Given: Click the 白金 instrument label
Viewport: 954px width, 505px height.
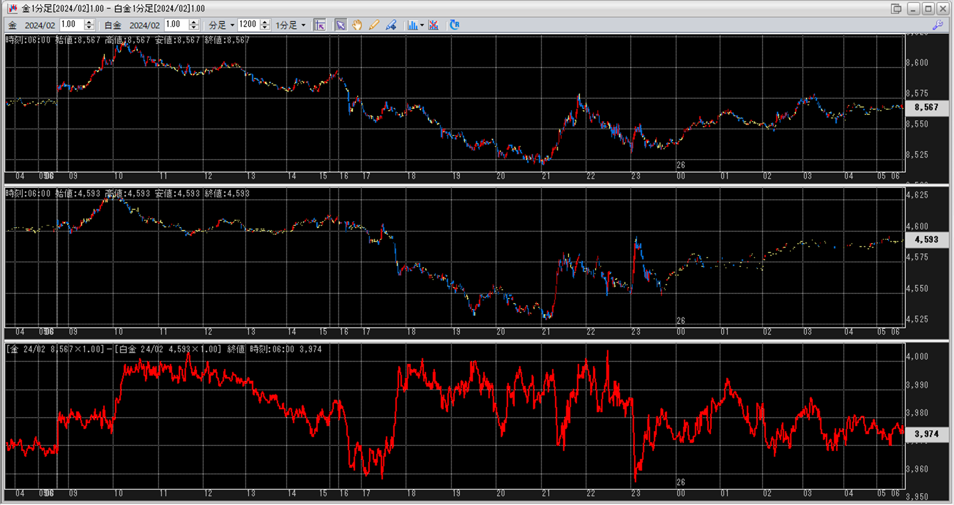Looking at the screenshot, I should pyautogui.click(x=112, y=25).
